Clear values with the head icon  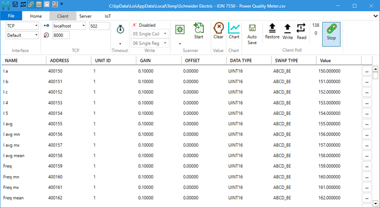coord(218,31)
